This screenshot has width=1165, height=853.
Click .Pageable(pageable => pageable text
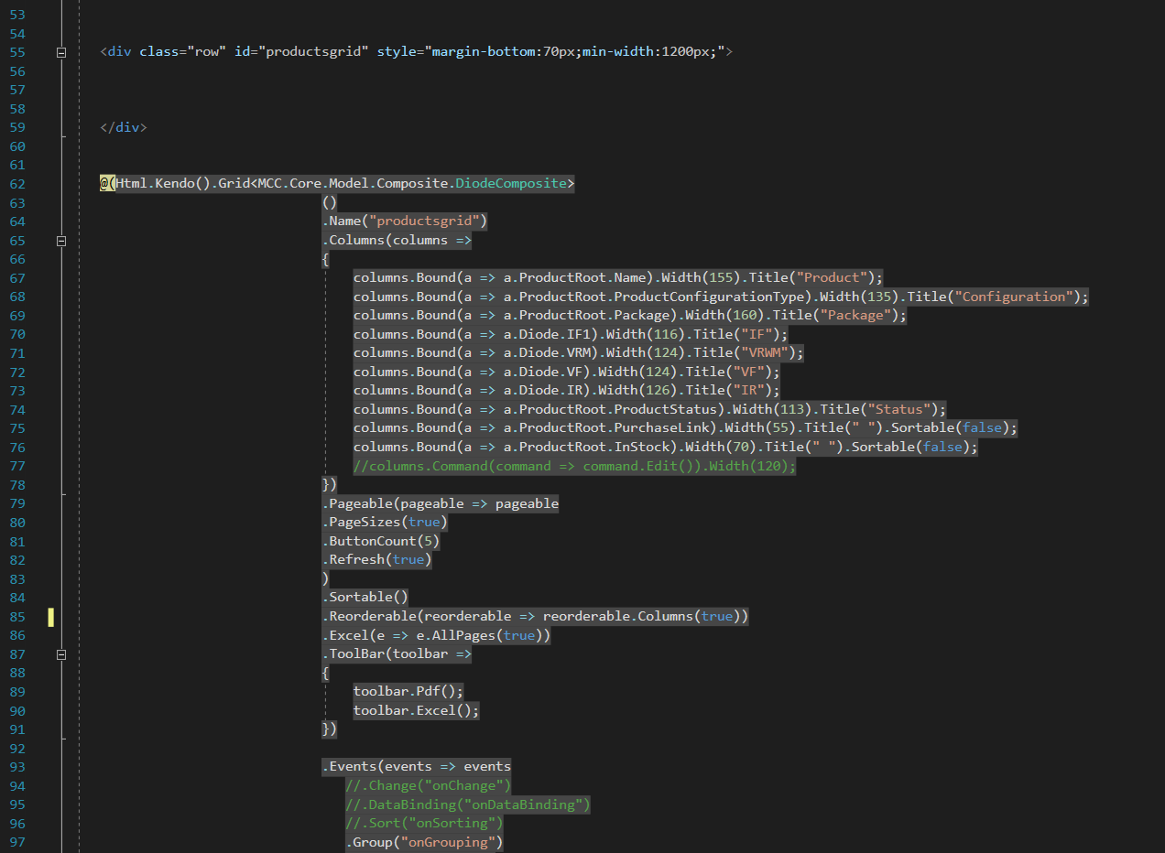click(x=441, y=503)
